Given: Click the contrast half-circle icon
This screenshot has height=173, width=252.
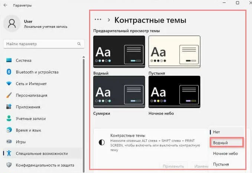Looking at the screenshot, I should pyautogui.click(x=102, y=142).
